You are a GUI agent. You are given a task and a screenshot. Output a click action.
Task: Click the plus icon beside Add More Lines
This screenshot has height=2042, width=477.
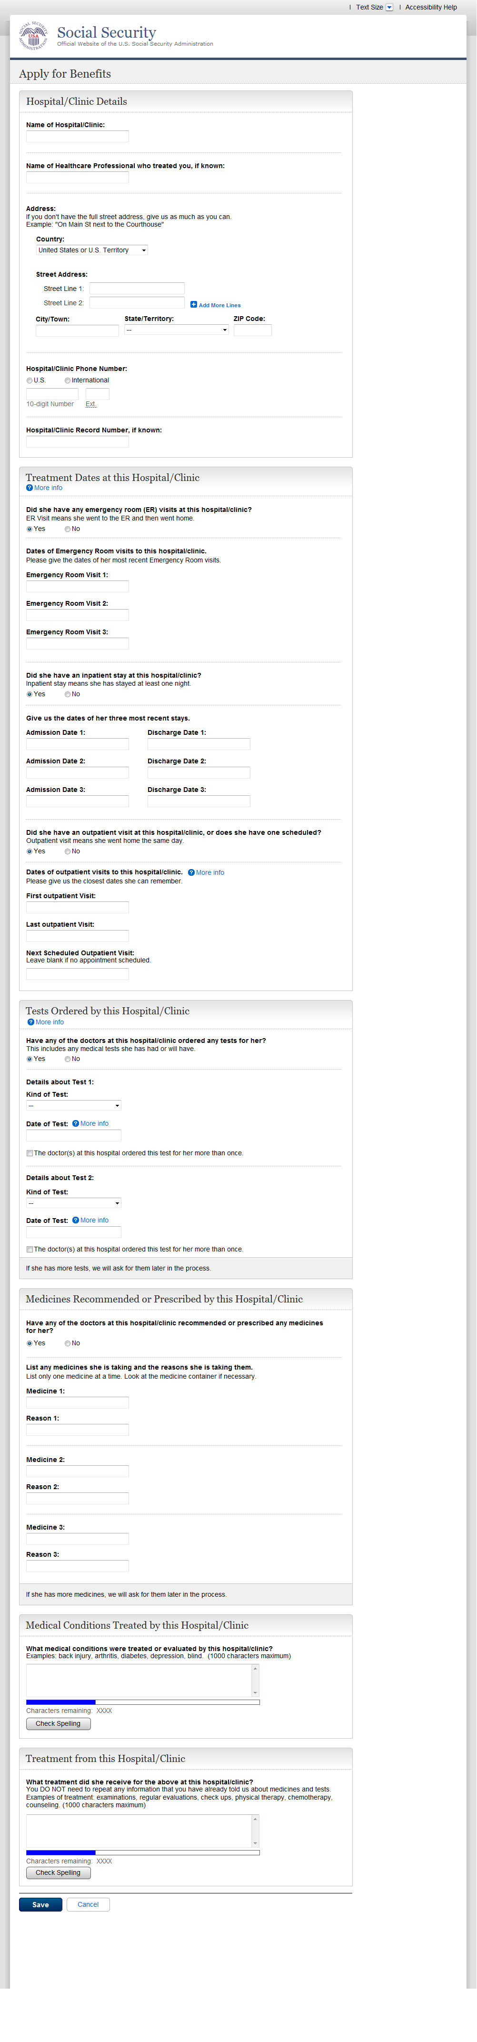click(x=193, y=304)
